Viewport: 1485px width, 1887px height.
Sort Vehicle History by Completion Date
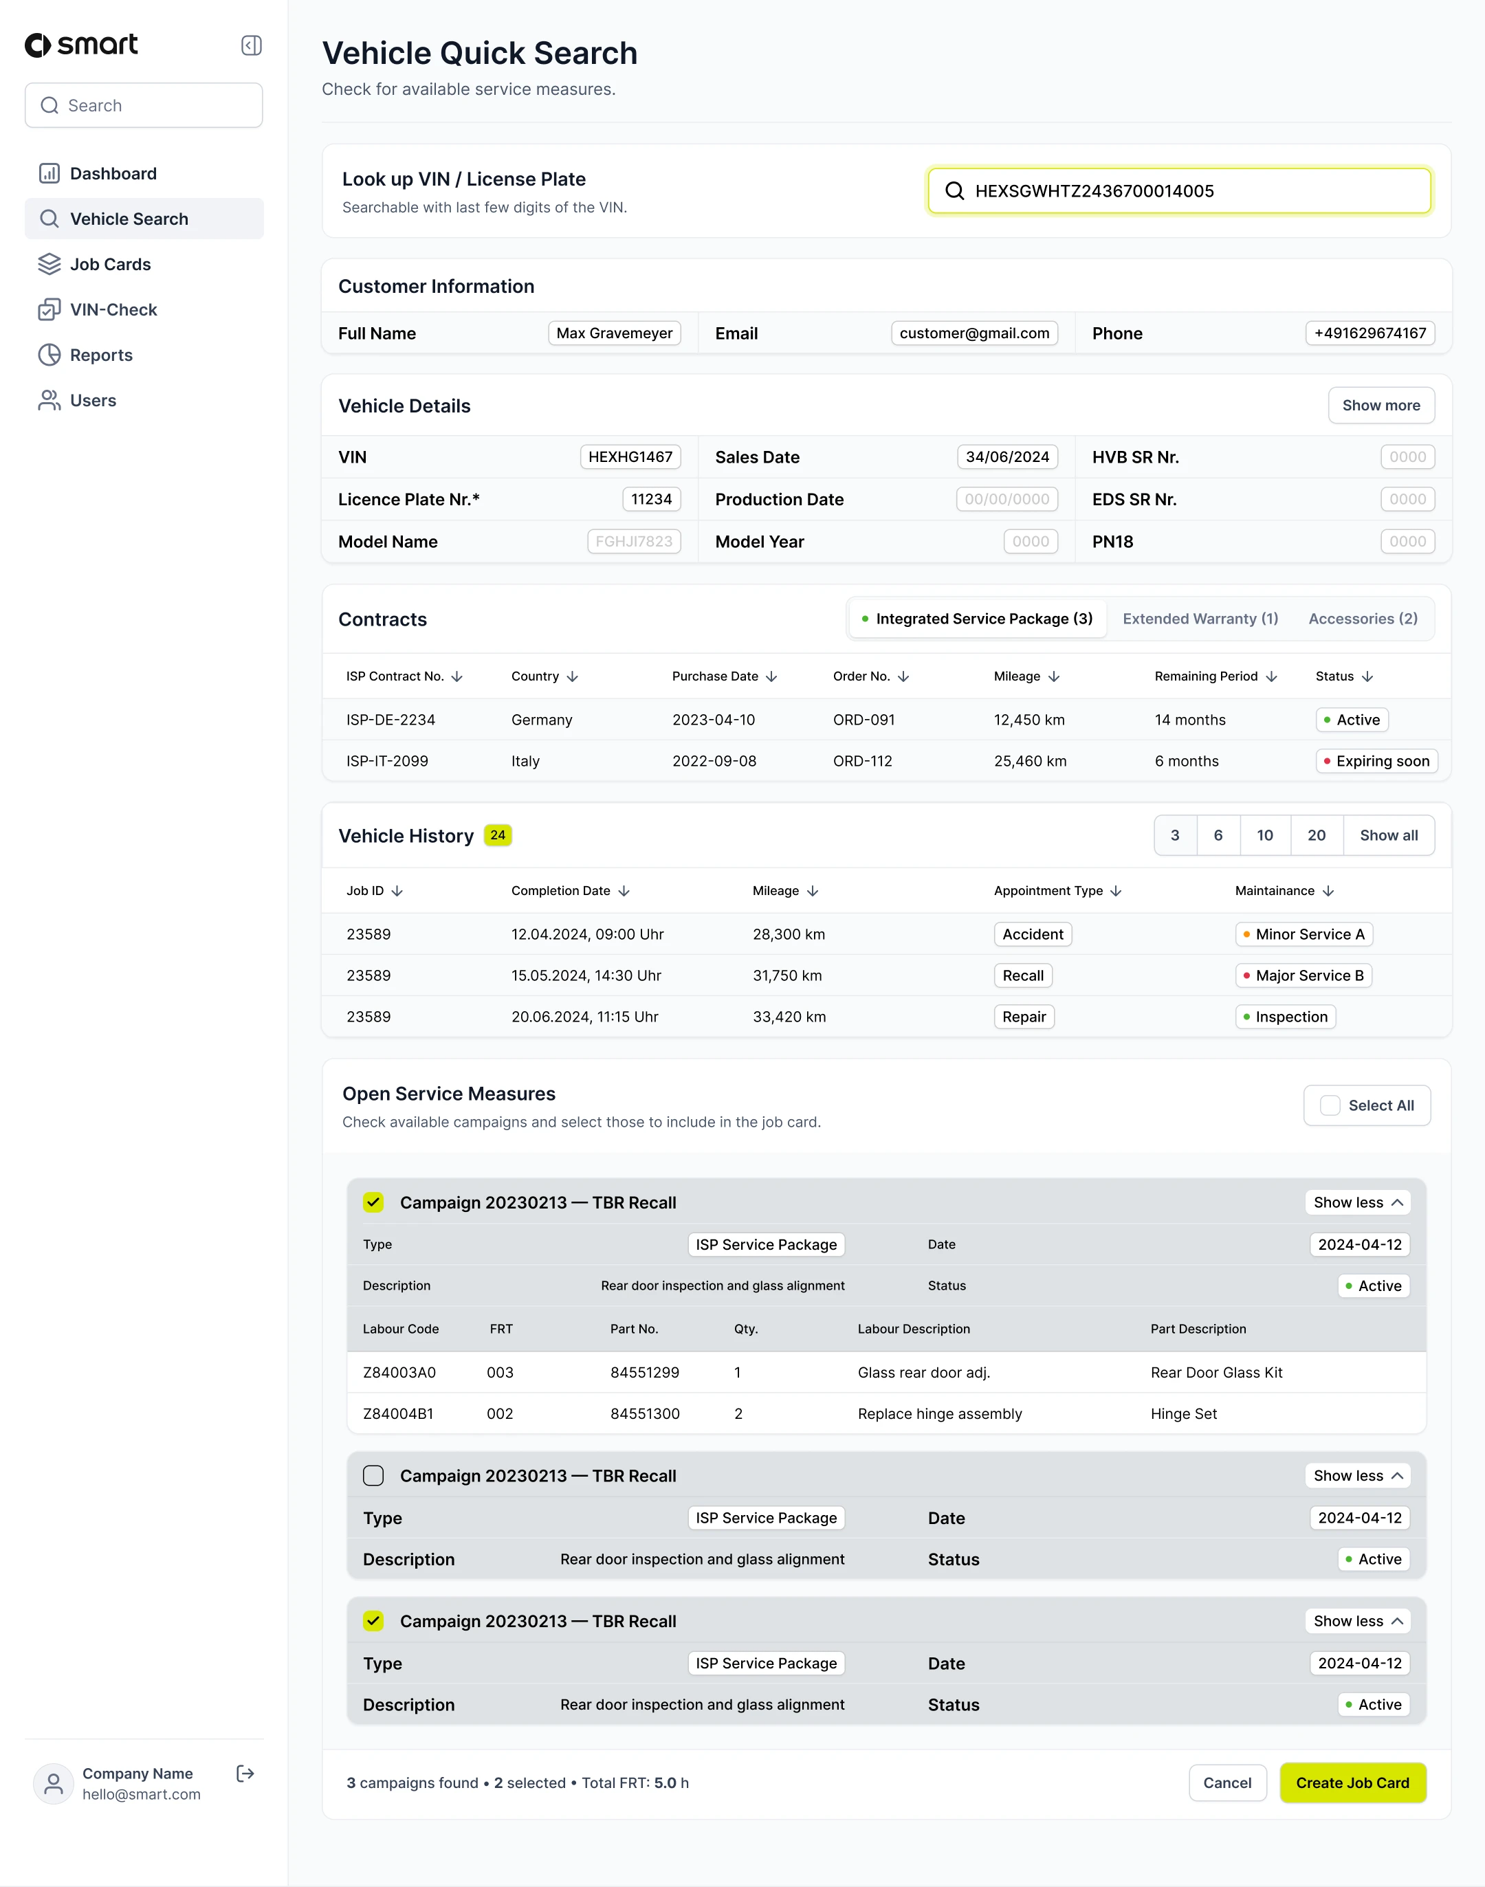pos(624,891)
